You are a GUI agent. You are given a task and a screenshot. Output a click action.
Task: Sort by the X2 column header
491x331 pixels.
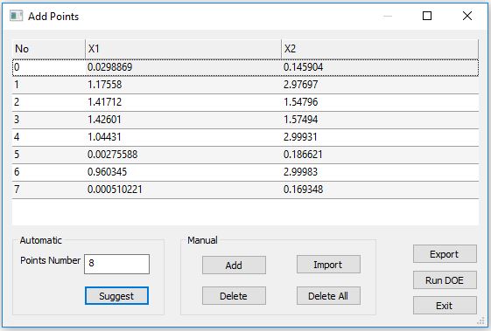point(380,49)
